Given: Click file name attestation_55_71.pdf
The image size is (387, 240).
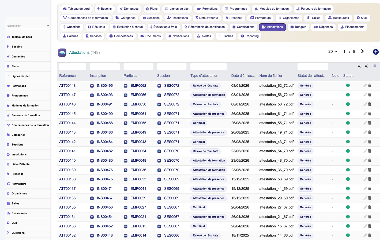Looking at the screenshot, I should coord(276,123).
